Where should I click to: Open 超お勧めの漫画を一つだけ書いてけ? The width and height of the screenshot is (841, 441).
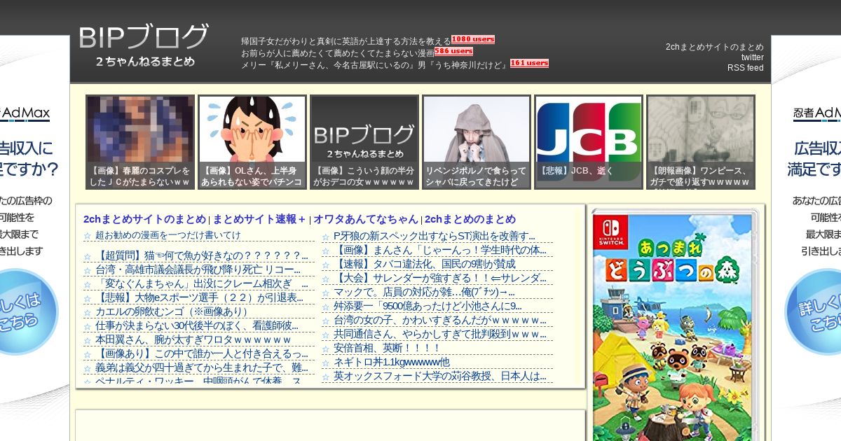[168, 235]
